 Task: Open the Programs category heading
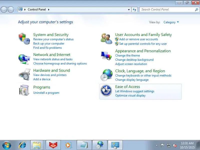coord(42,87)
